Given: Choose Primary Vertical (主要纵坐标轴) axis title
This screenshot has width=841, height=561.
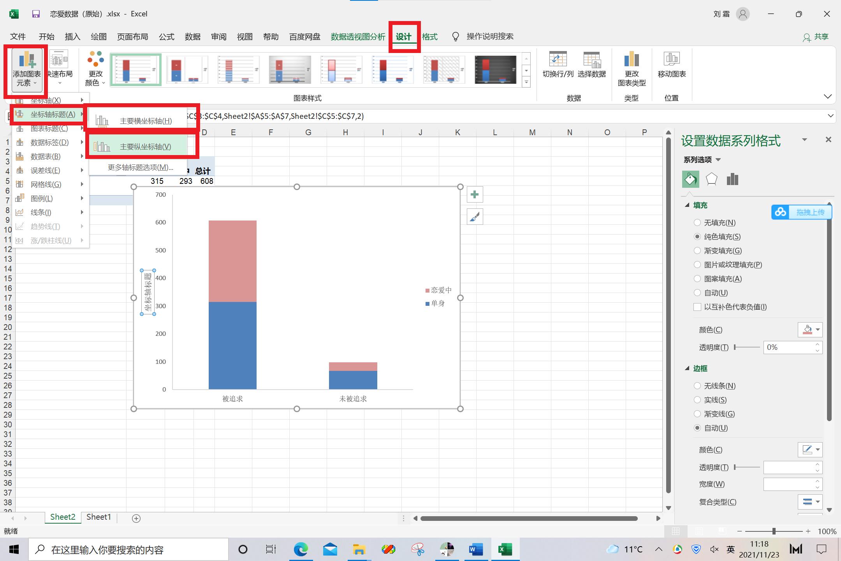Looking at the screenshot, I should (138, 146).
